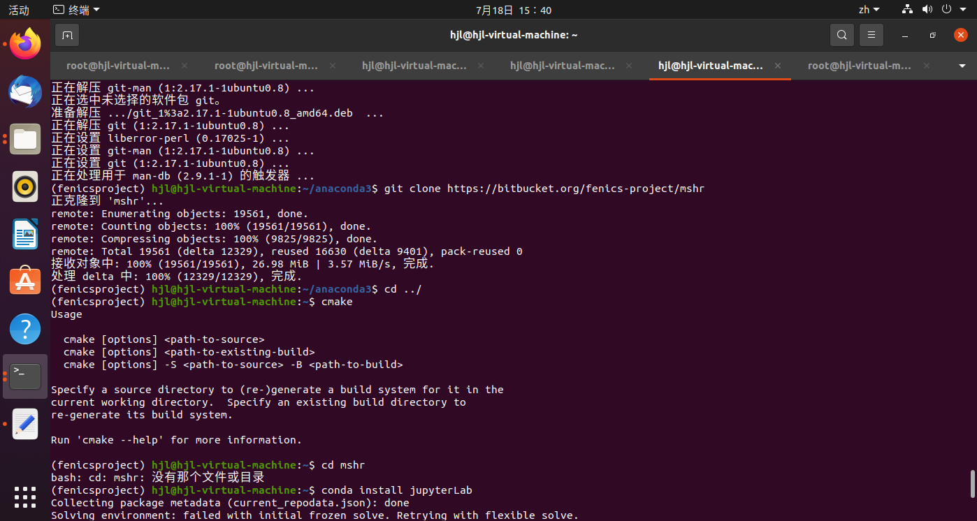This screenshot has width=977, height=521.
Task: Expand the zh input language menu
Action: click(x=869, y=9)
